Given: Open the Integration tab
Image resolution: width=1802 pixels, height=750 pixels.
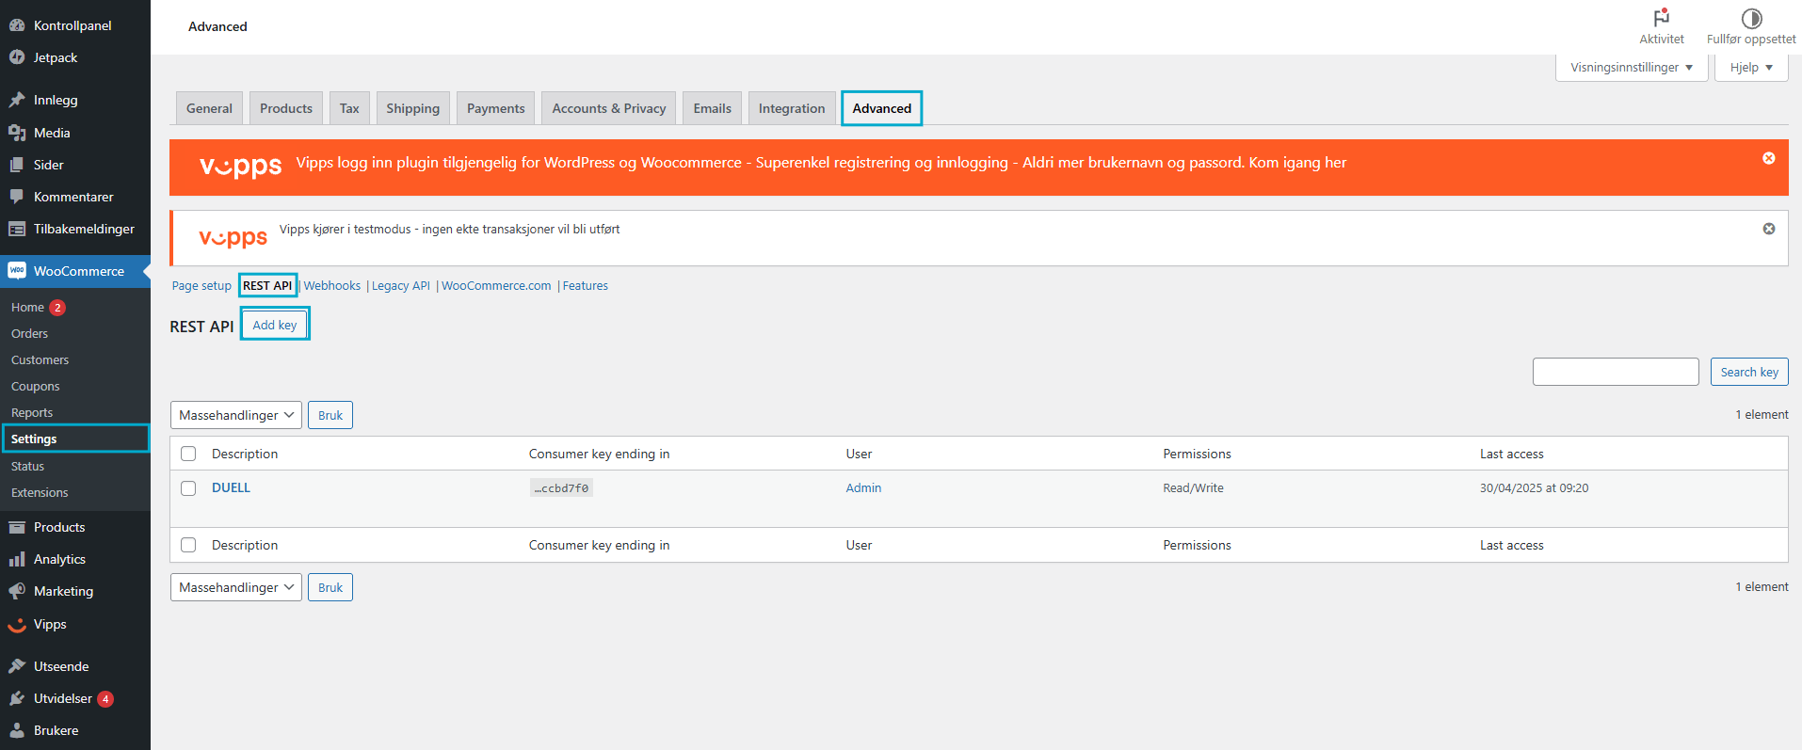Looking at the screenshot, I should [x=792, y=108].
